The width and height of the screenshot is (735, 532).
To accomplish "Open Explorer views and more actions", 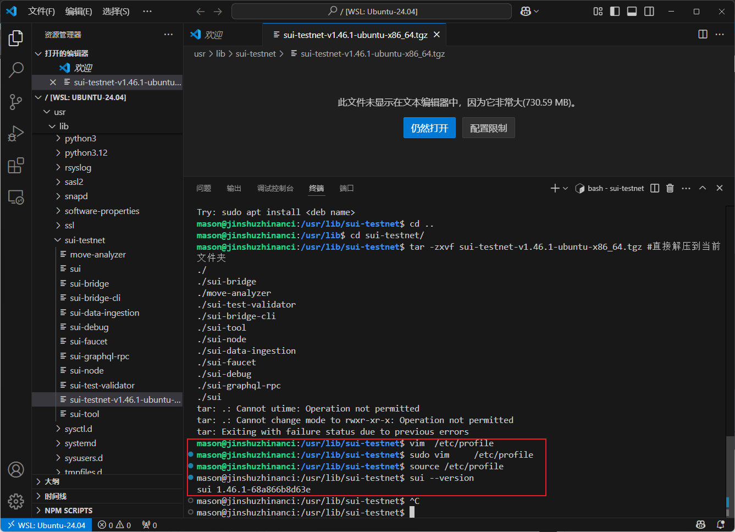I will pos(168,35).
